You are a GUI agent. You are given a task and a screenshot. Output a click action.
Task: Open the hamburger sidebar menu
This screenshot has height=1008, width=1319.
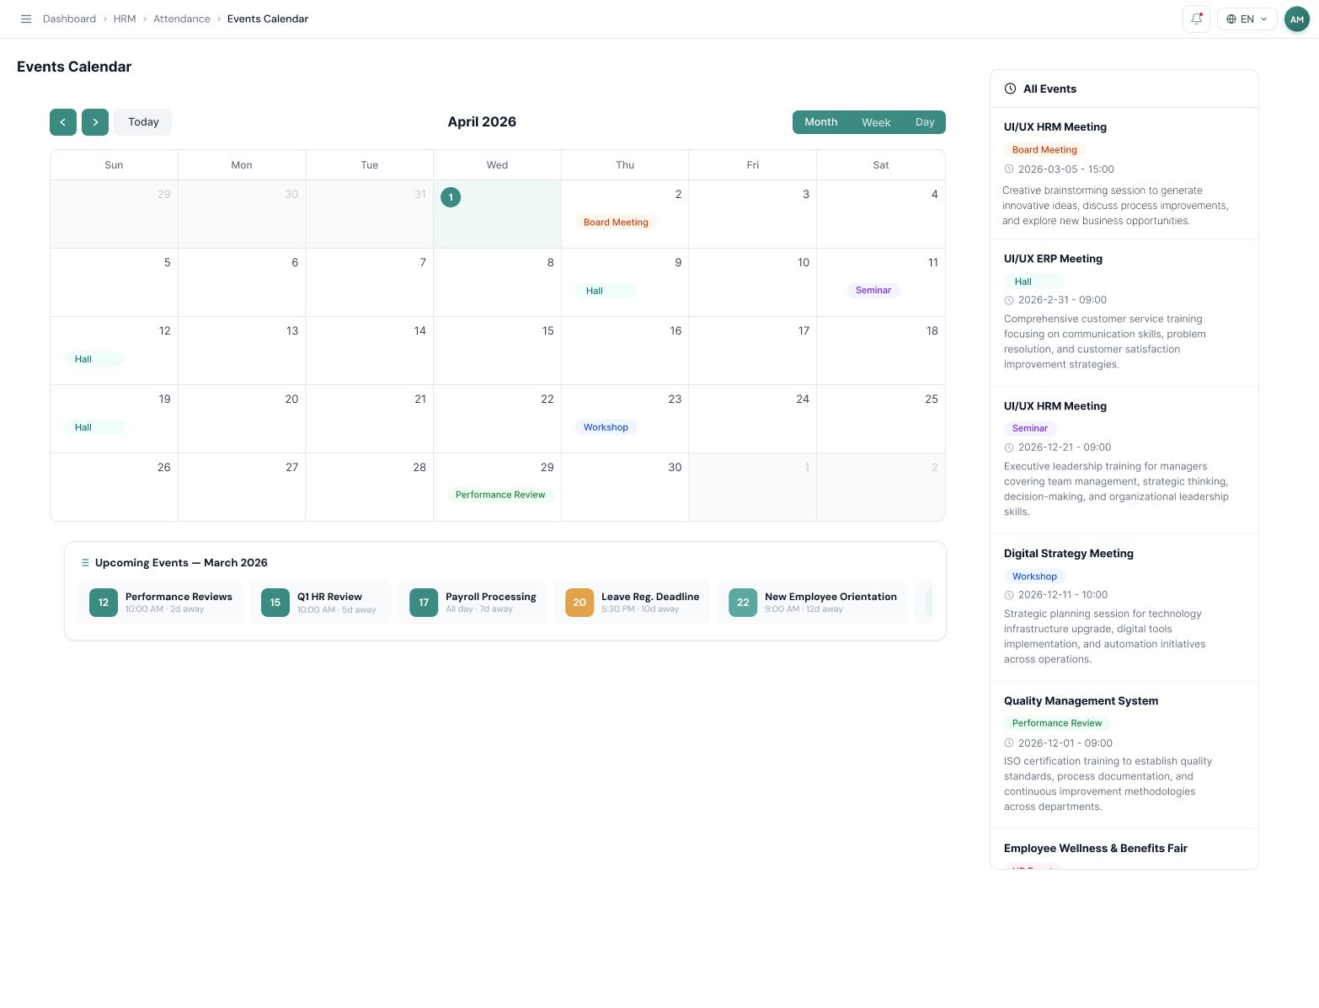(26, 19)
